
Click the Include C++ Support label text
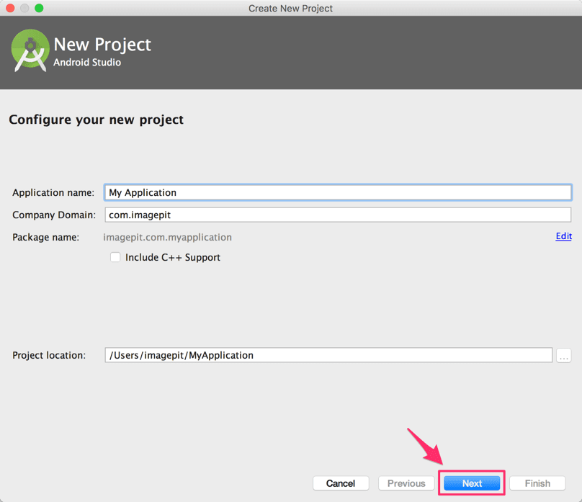(173, 258)
